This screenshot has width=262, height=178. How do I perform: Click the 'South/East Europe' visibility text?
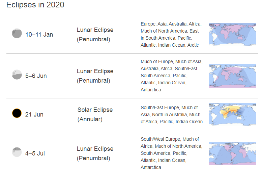pyautogui.click(x=171, y=115)
